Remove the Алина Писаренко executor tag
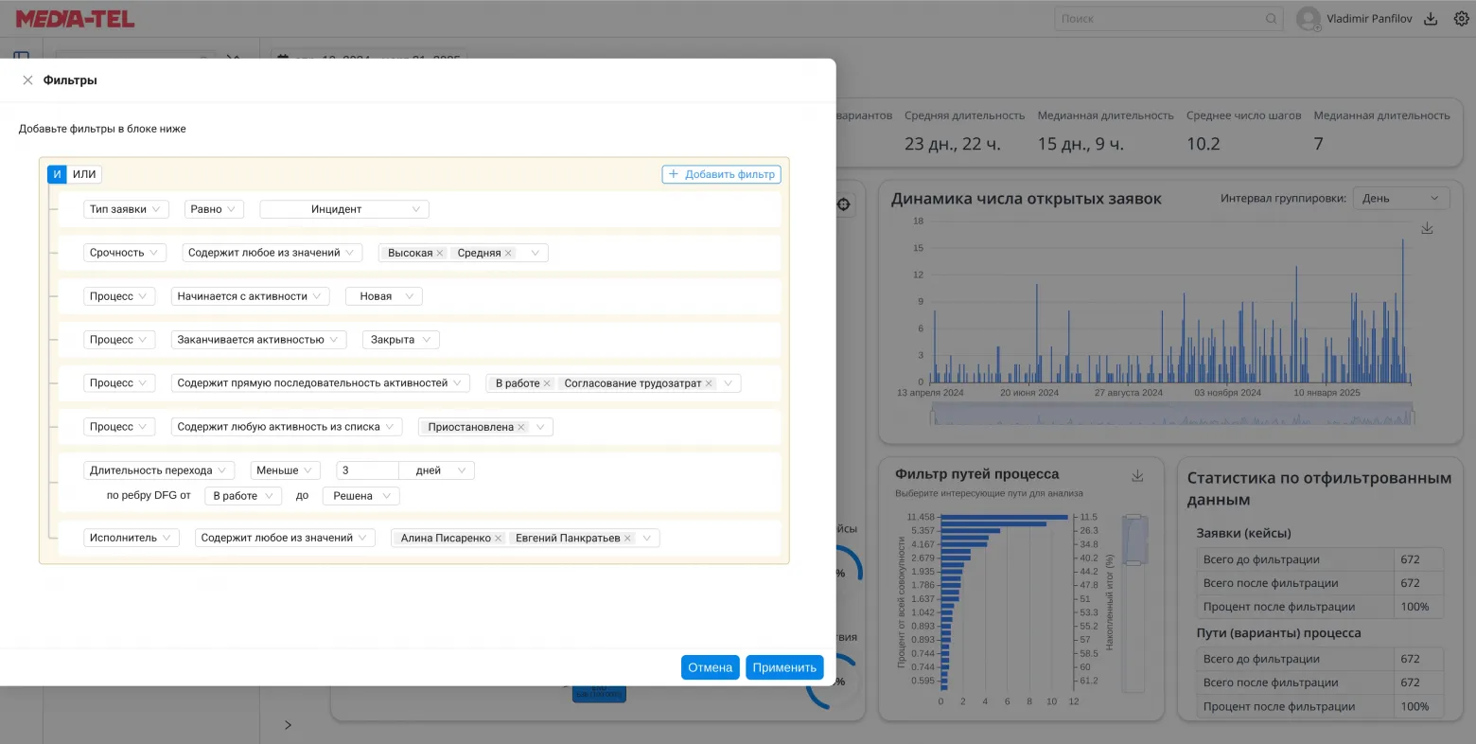 [x=499, y=539]
